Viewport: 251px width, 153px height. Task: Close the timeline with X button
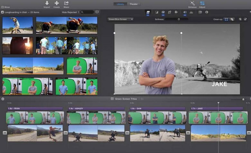pos(3,99)
